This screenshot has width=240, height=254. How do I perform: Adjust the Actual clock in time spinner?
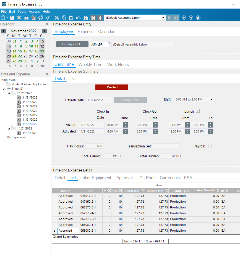click(126, 125)
